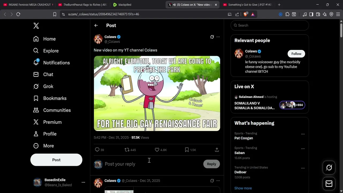Click the 5:42 PM · Dec 31, 2025 timestamp
Screen dimensions: 343x193
coord(111,138)
